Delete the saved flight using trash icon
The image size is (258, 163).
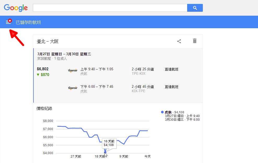[194, 41]
